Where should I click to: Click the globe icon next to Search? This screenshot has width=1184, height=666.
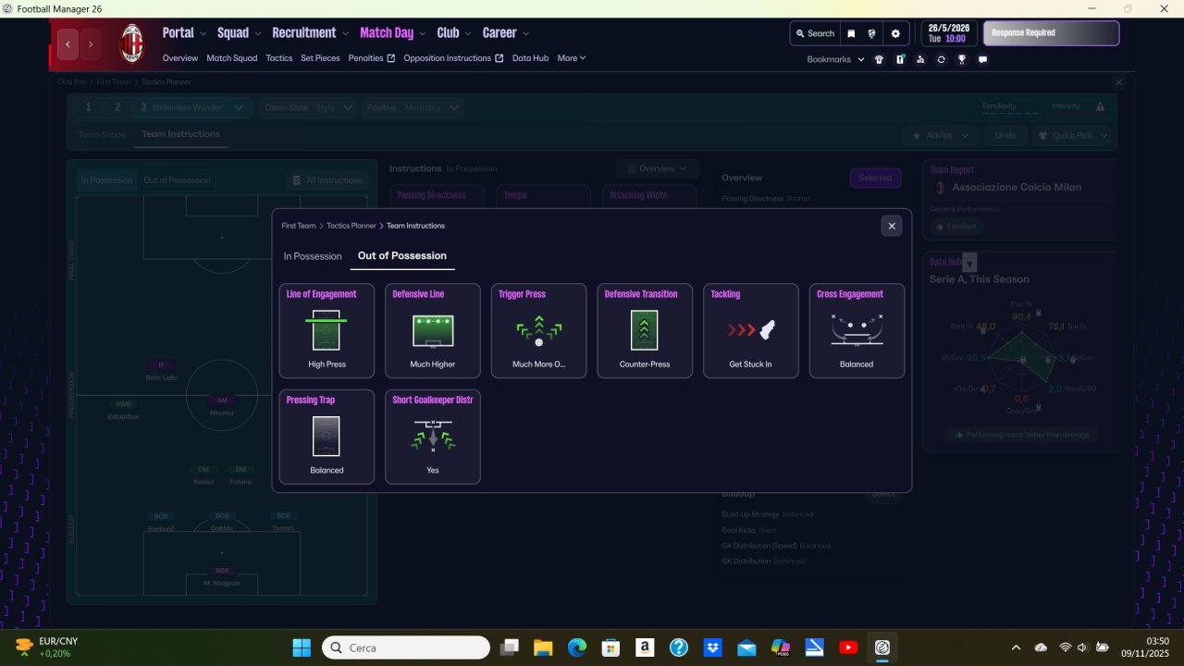871,33
